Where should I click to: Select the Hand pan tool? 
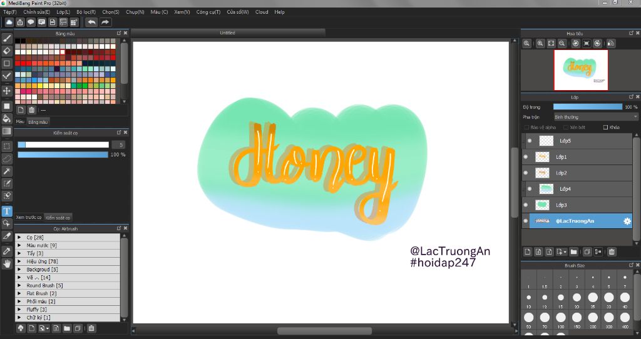6,264
